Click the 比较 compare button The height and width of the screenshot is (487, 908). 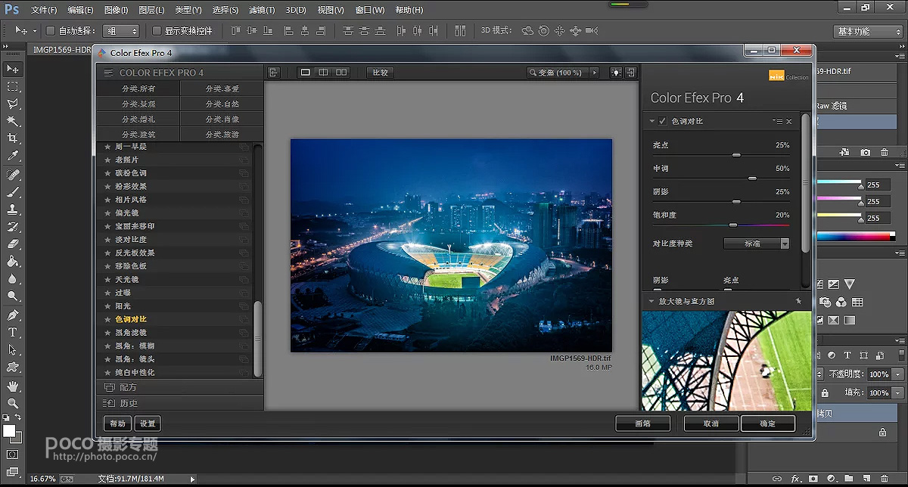tap(380, 73)
